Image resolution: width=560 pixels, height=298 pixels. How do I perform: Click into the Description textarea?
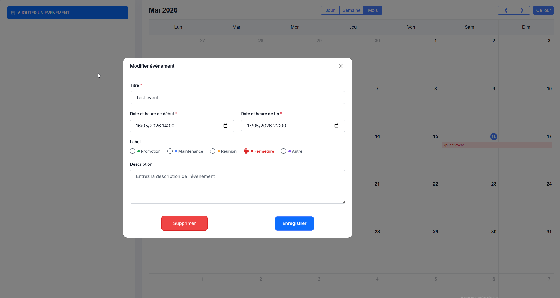(238, 187)
